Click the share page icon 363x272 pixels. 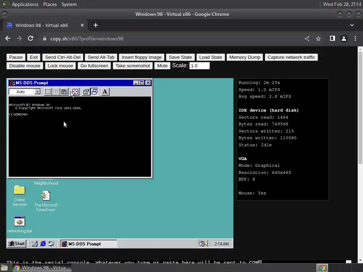pos(307,39)
